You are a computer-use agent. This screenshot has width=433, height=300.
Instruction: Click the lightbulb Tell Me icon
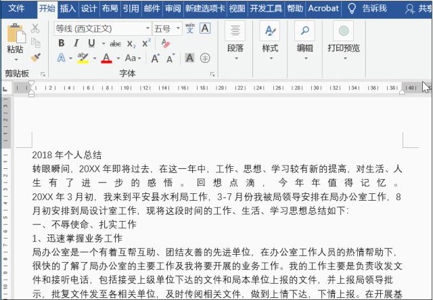point(352,9)
